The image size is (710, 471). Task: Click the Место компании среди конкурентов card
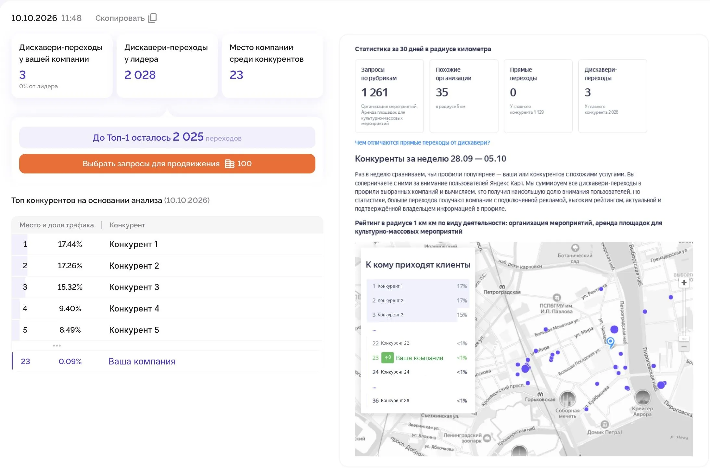(272, 66)
